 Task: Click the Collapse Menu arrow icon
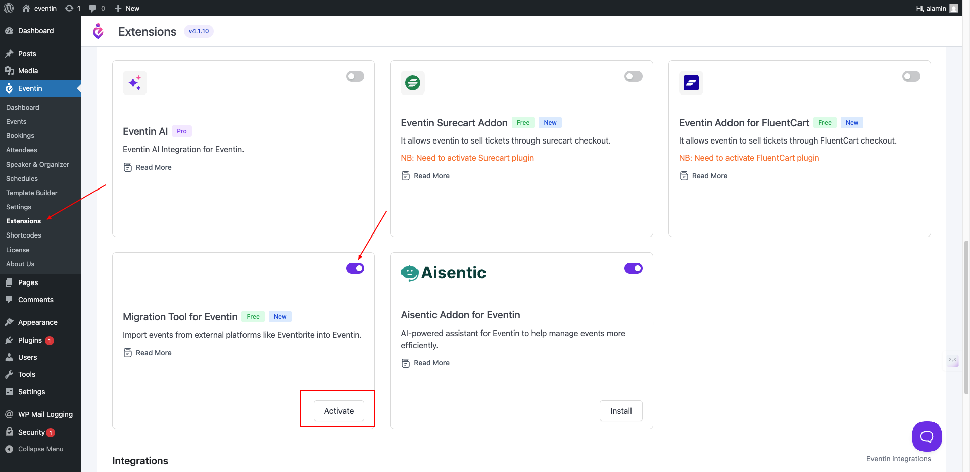pos(9,449)
